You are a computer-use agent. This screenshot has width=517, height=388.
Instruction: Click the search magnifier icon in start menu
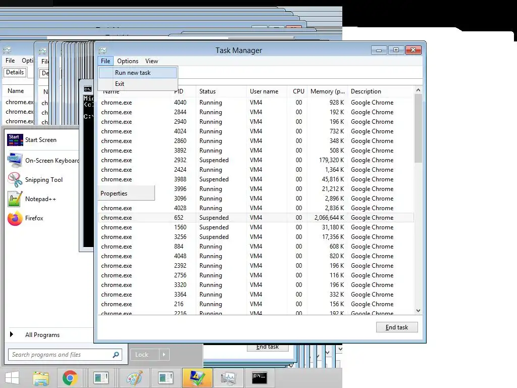pyautogui.click(x=116, y=355)
